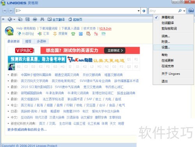Click the red Chinese character icon
The width and height of the screenshot is (195, 147).
pyautogui.click(x=96, y=34)
